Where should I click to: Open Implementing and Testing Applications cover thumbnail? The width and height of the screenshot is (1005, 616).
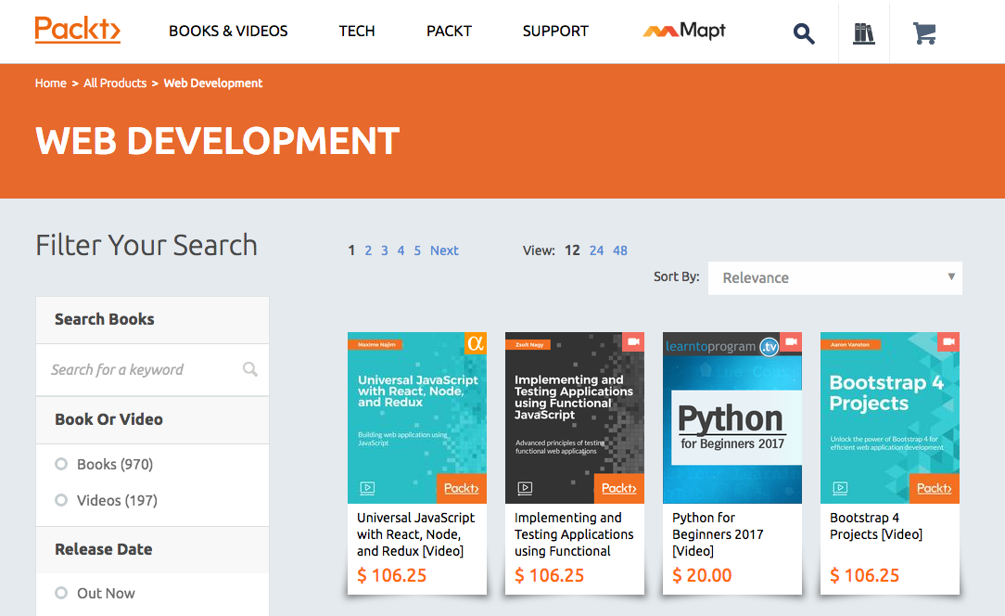(574, 417)
